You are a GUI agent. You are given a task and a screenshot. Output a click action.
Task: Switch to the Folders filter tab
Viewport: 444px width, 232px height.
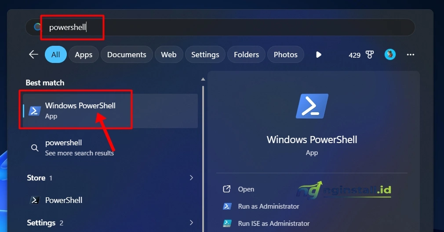[x=246, y=55]
